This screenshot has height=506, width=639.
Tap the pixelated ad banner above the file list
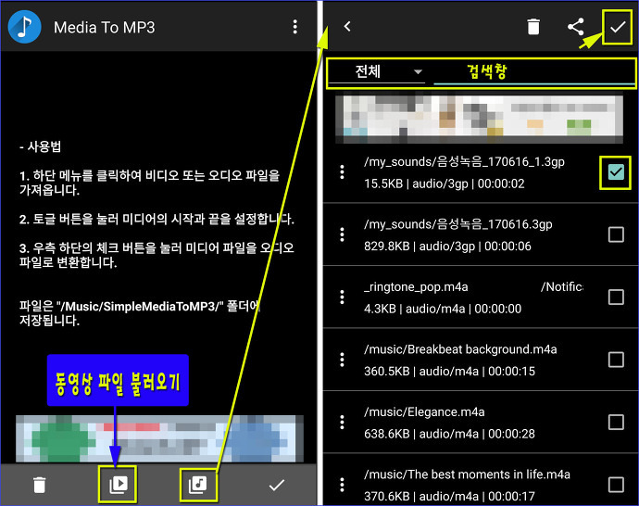click(480, 119)
